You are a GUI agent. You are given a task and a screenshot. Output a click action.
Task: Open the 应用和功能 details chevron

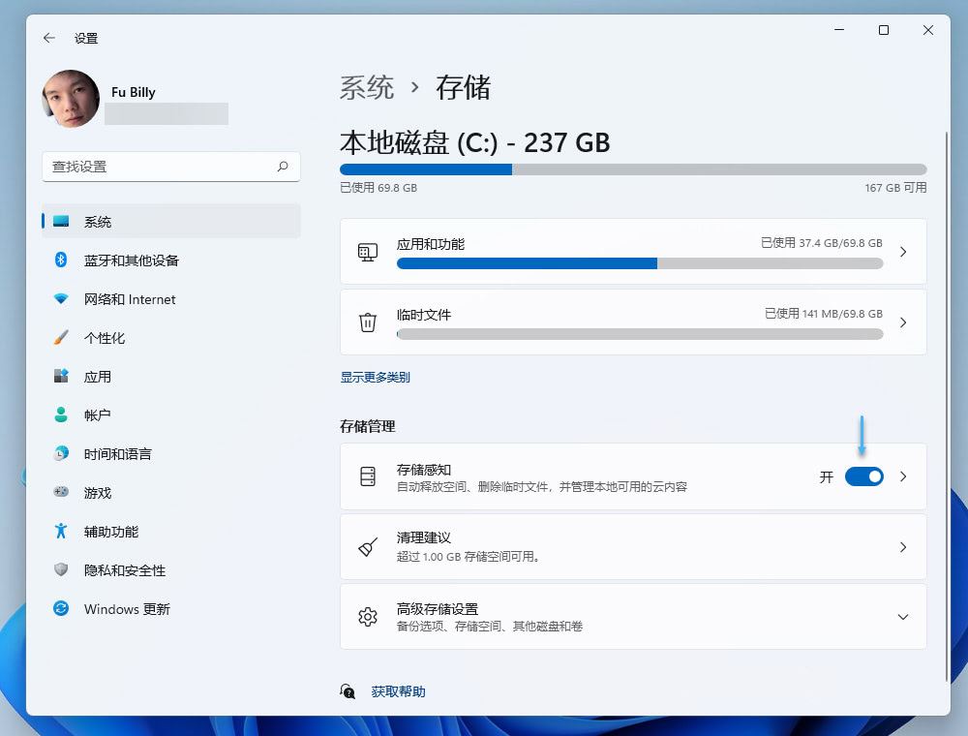(x=903, y=252)
